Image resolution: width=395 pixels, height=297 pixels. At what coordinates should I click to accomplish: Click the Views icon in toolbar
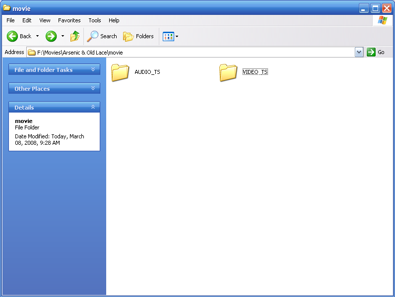168,37
